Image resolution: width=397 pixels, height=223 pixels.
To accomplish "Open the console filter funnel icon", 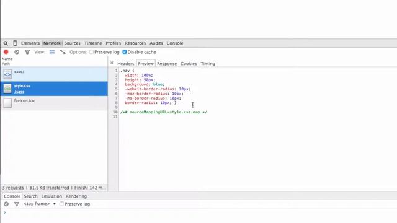I will pos(17,204).
